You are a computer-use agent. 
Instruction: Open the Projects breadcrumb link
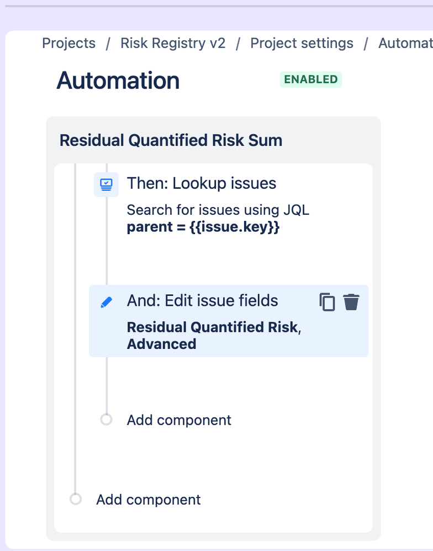click(x=68, y=43)
